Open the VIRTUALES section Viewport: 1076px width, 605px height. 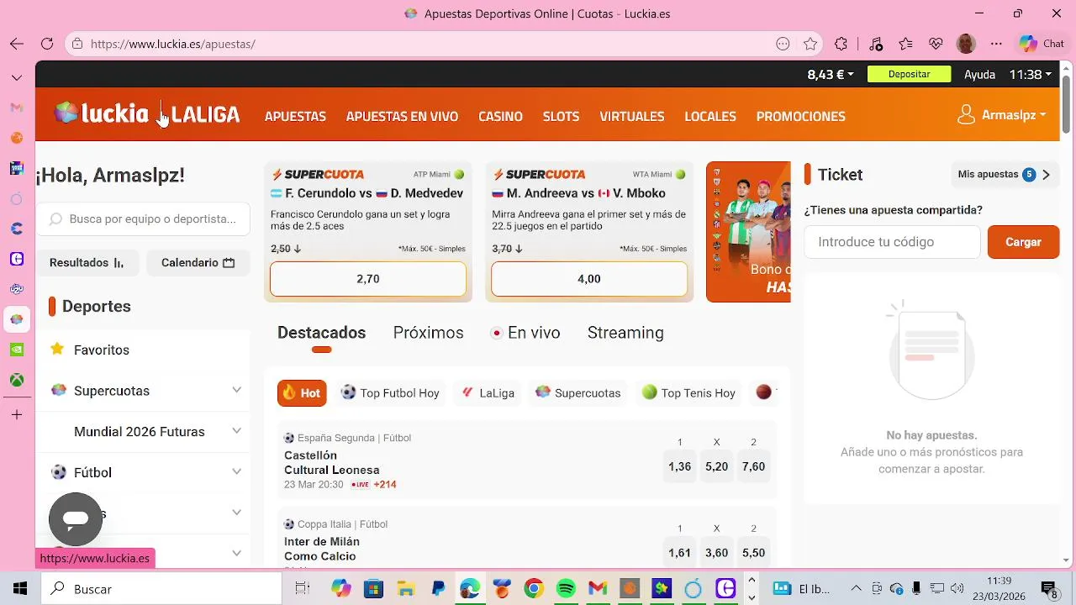(632, 116)
